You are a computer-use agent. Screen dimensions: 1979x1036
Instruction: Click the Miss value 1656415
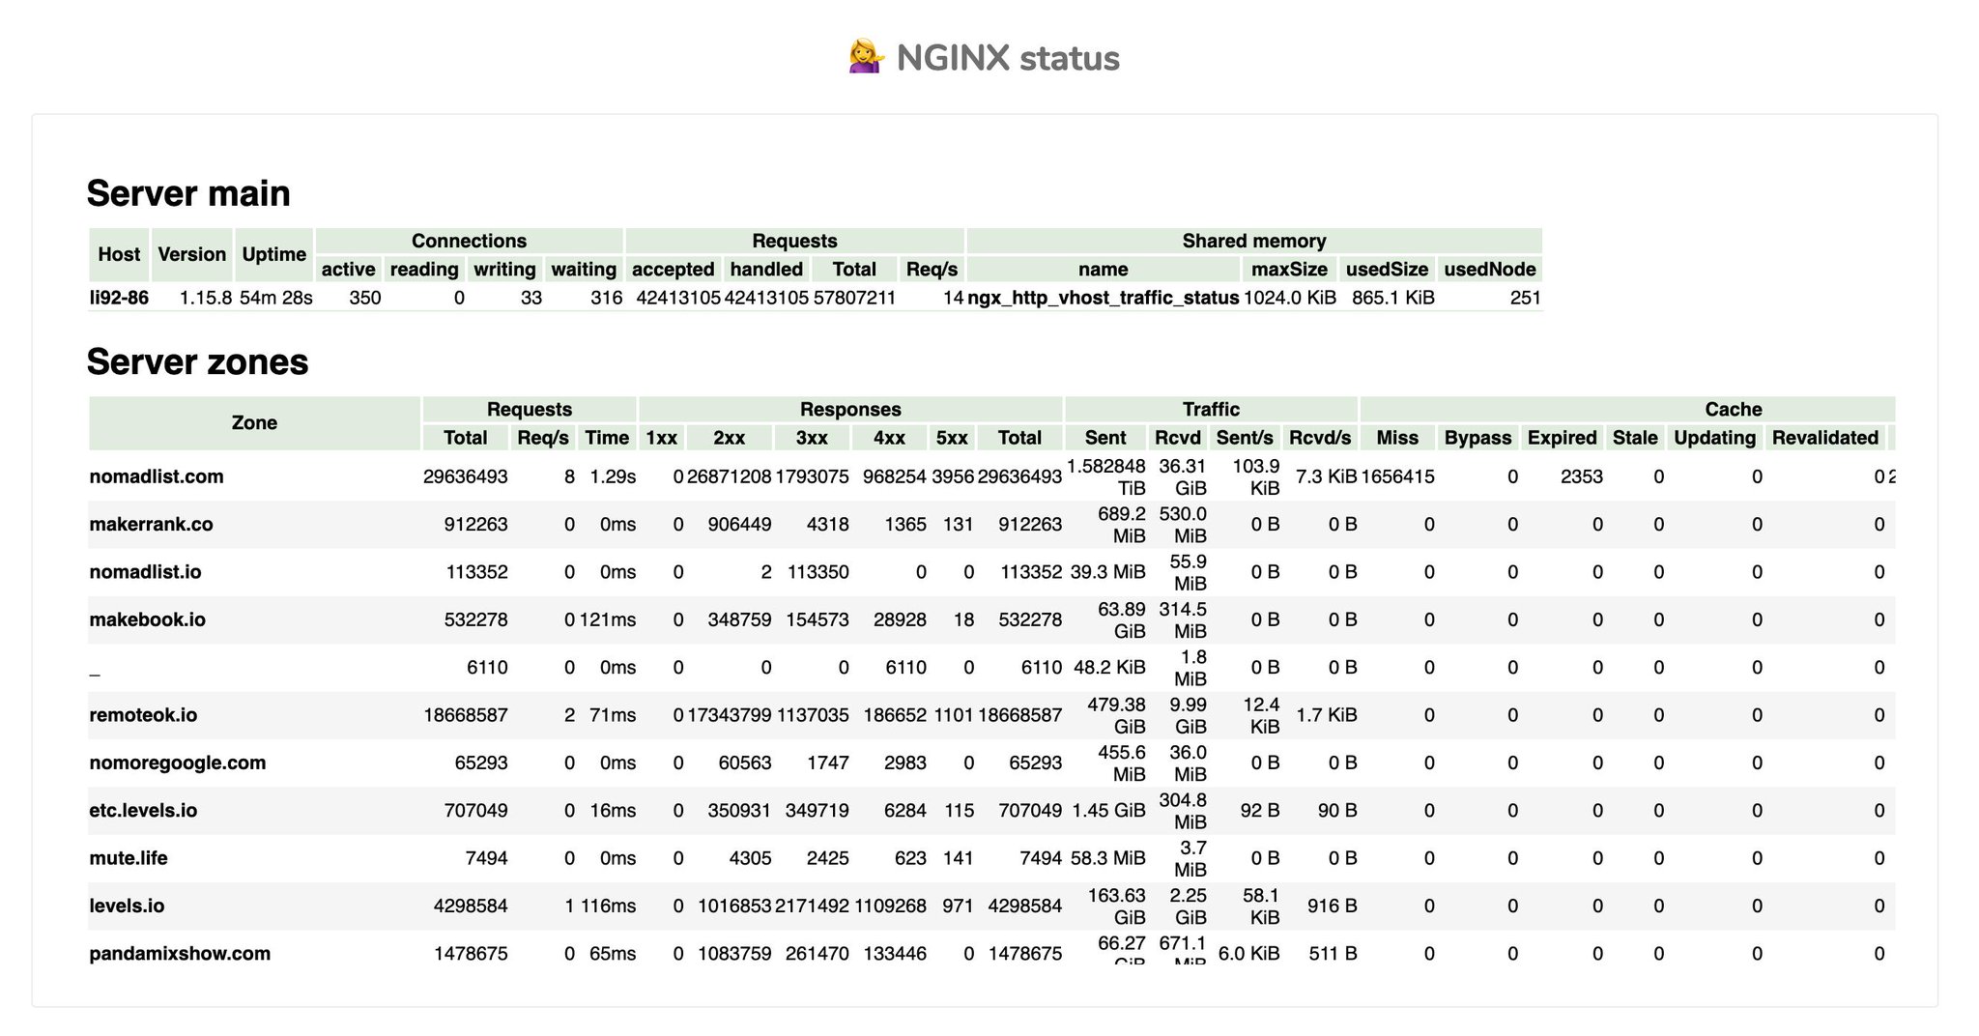[x=1397, y=476]
